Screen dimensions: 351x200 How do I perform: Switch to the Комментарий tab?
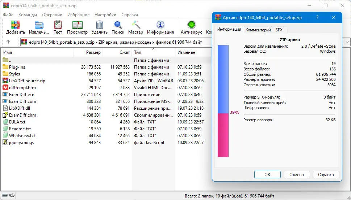258,30
